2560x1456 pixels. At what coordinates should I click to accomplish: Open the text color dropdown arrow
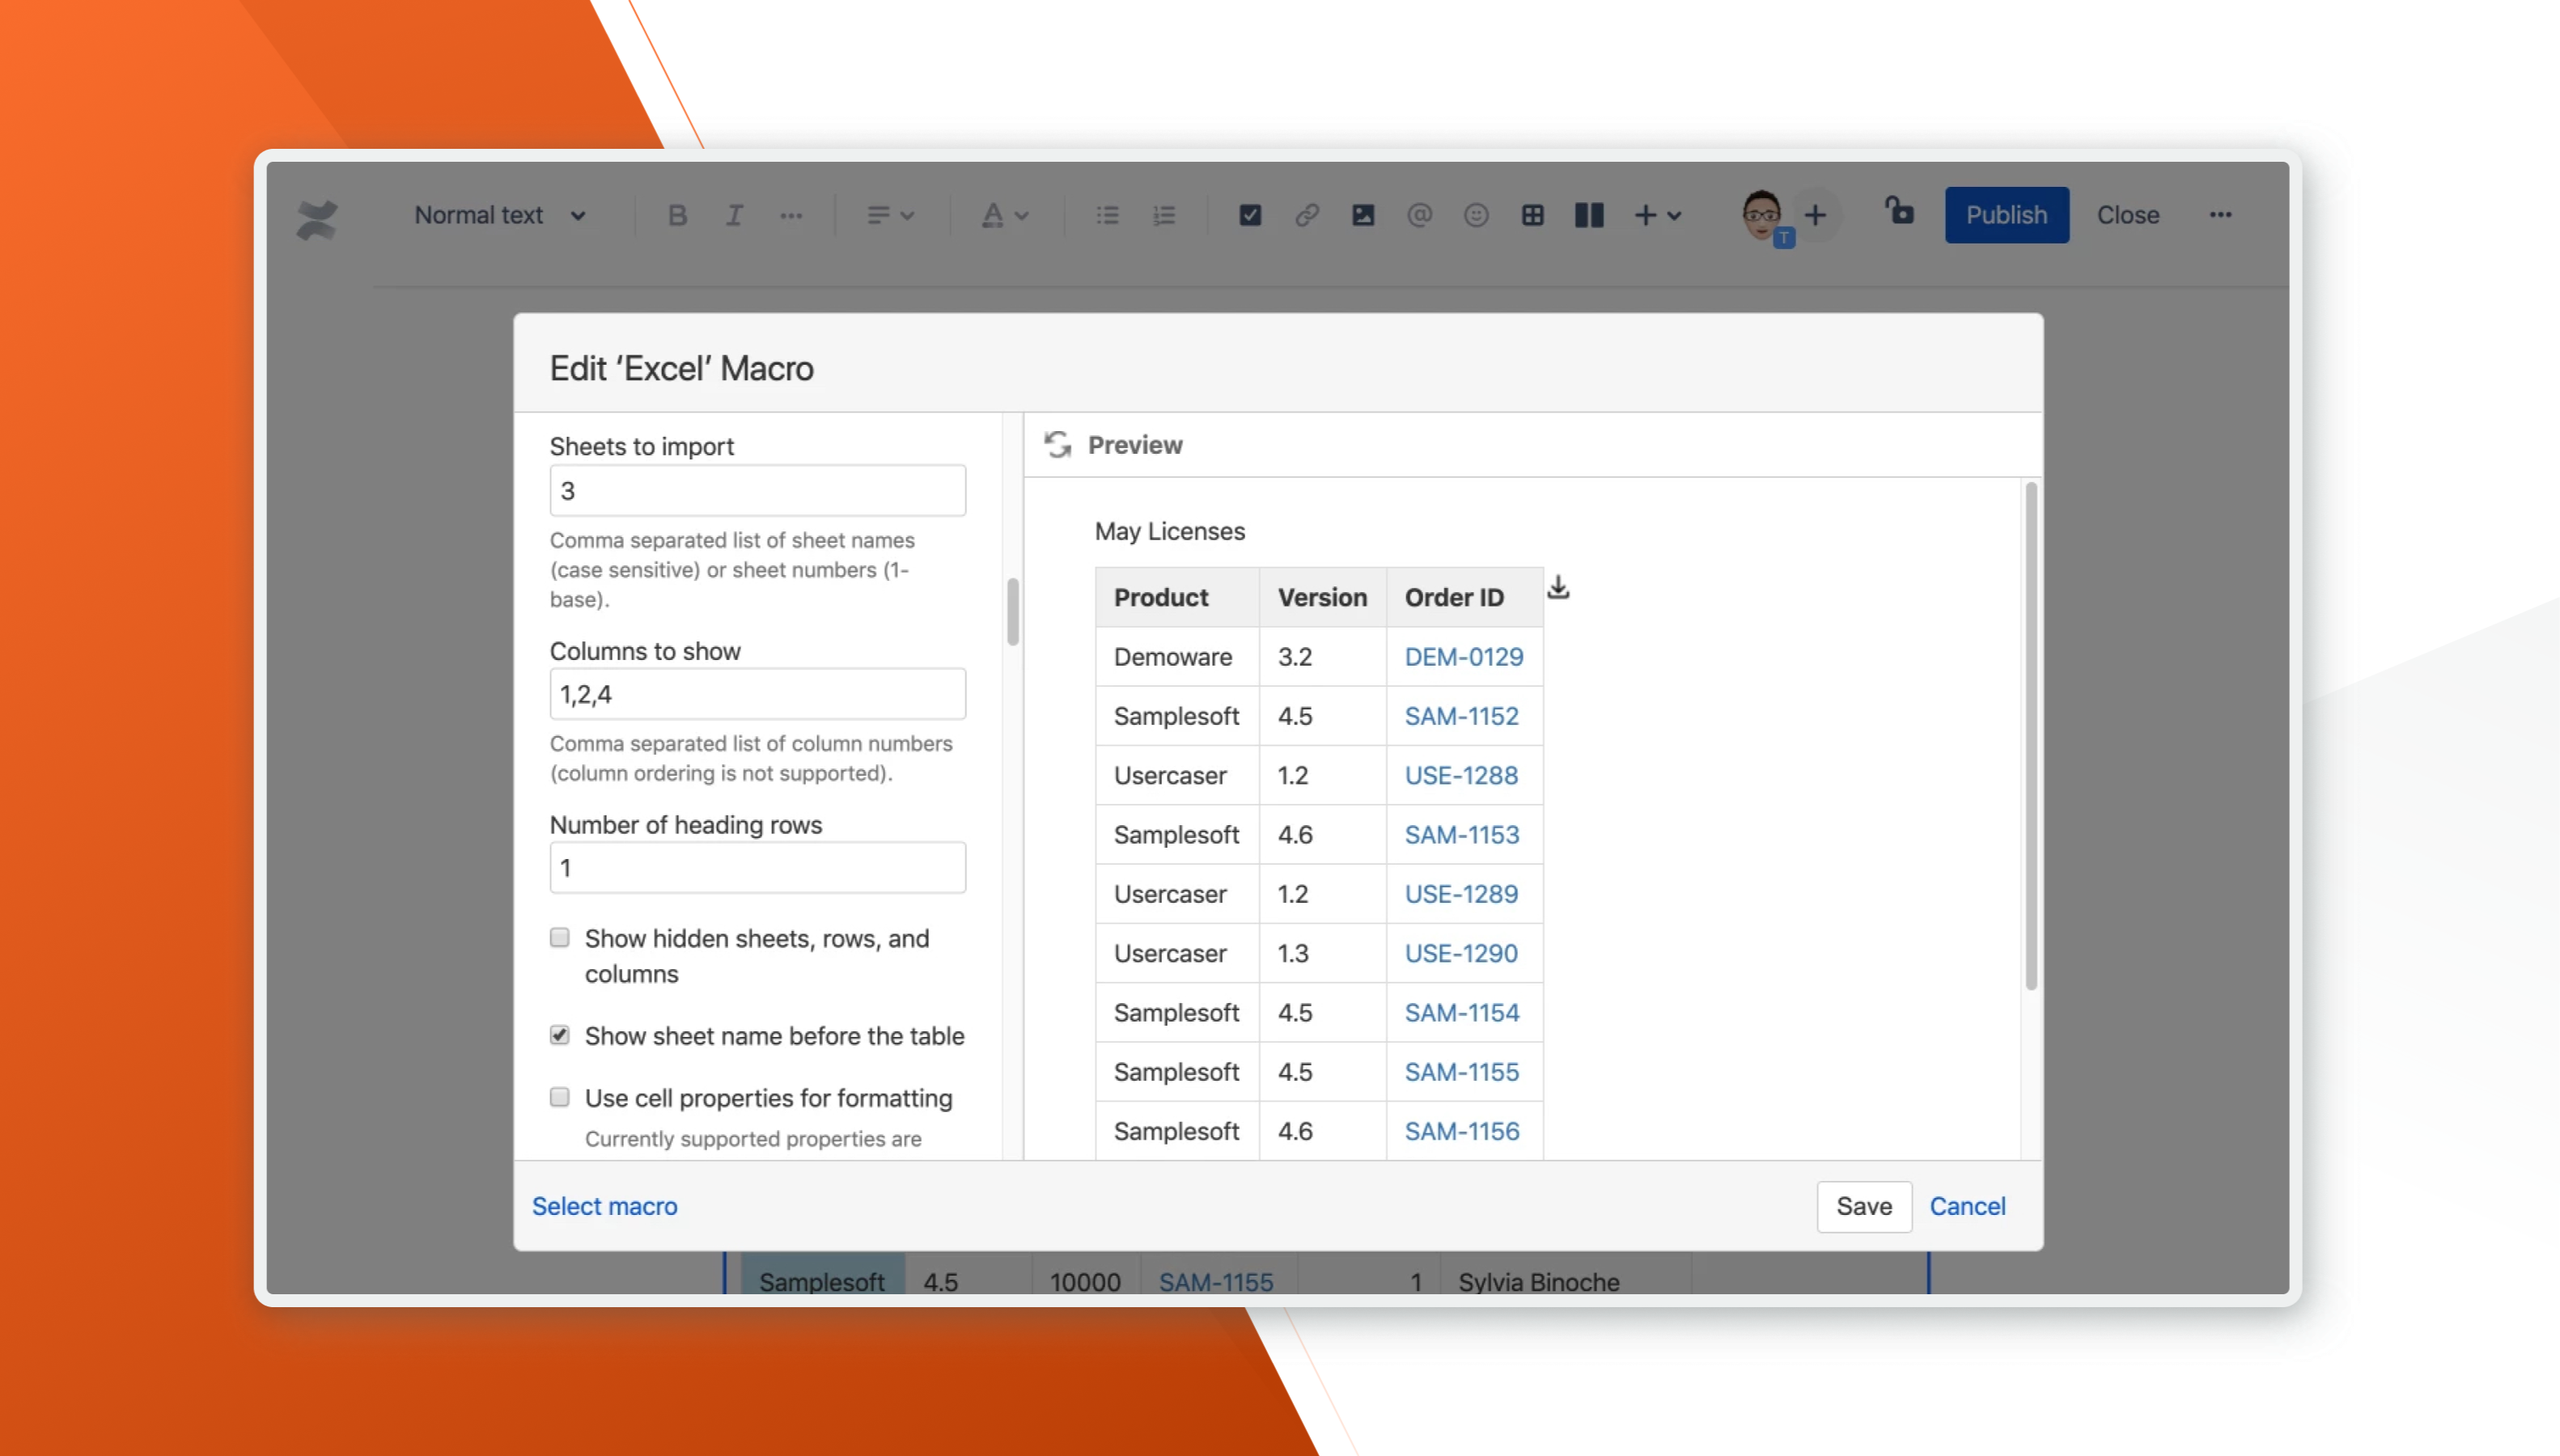(1021, 215)
